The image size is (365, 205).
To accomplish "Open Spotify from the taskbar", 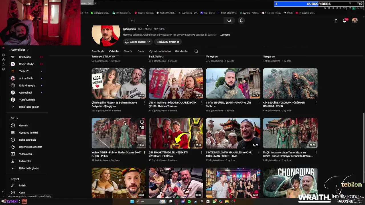I will coord(189,202).
